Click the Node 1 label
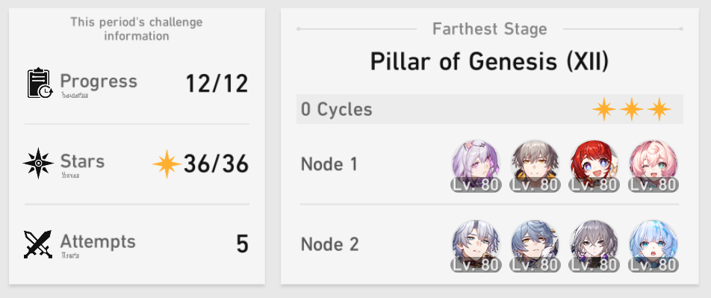This screenshot has width=711, height=298. coord(329,164)
